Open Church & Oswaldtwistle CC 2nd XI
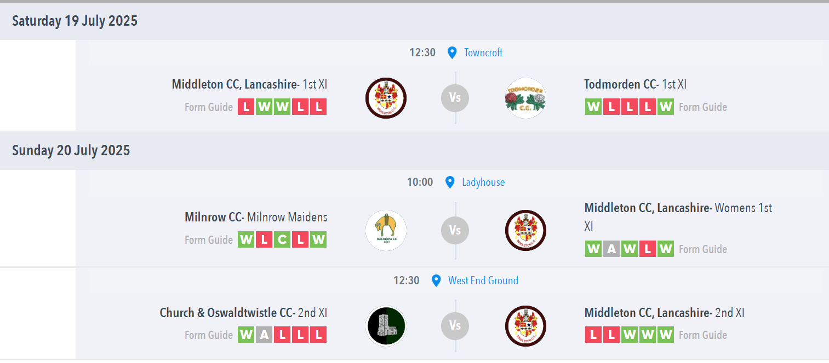829x363 pixels. point(243,313)
